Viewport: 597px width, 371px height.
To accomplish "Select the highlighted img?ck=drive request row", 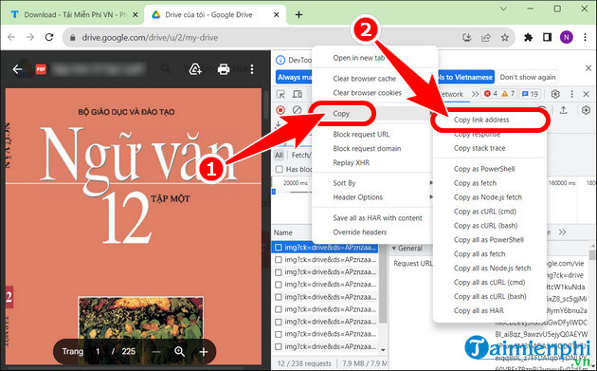I will 326,248.
